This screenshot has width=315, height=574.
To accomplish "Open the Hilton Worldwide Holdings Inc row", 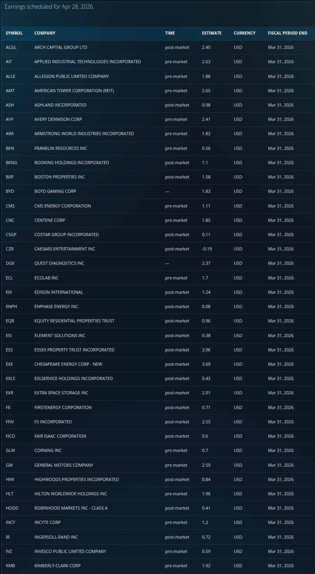I will [x=71, y=494].
